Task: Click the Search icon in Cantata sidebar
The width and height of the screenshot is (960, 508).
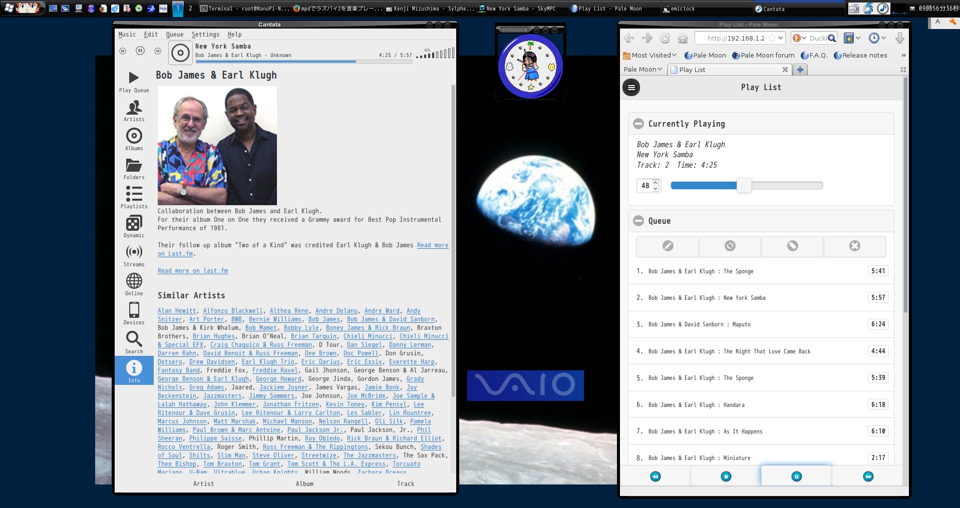Action: (134, 342)
